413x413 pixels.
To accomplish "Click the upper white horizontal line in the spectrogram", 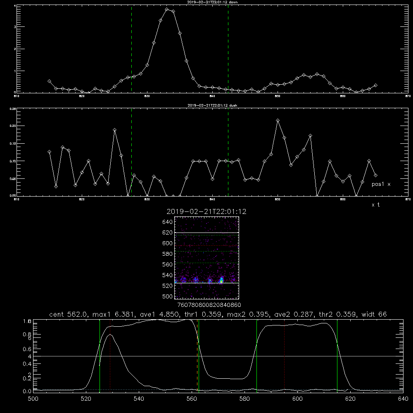I will 206,233.
